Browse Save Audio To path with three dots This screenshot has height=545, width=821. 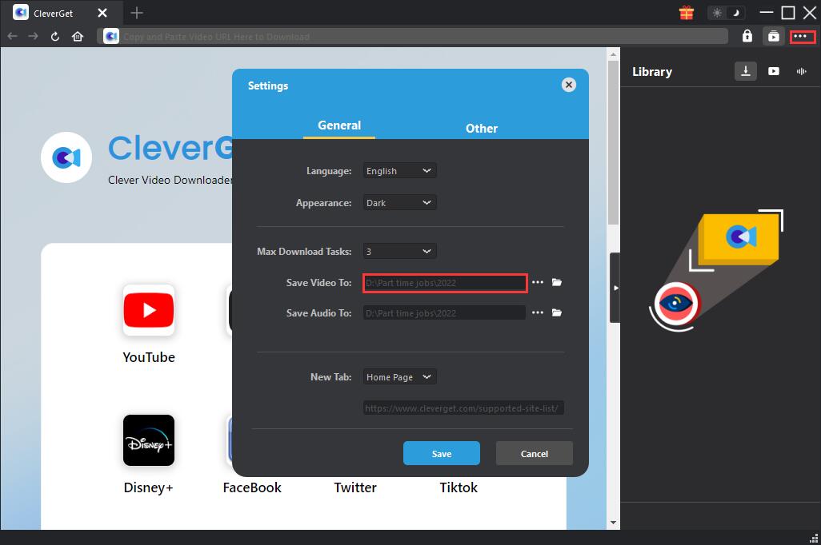(538, 312)
